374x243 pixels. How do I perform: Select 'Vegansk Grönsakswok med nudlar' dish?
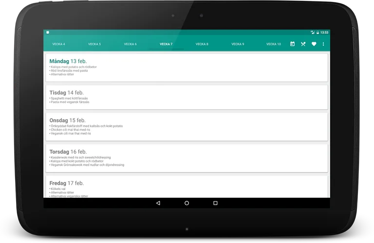pos(87,165)
